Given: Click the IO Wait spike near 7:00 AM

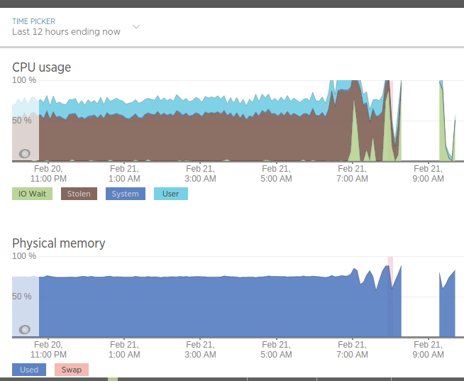Looking at the screenshot, I should [x=354, y=139].
